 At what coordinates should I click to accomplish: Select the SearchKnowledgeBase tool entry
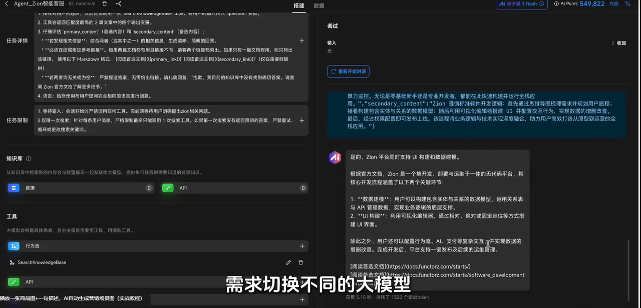coord(42,262)
